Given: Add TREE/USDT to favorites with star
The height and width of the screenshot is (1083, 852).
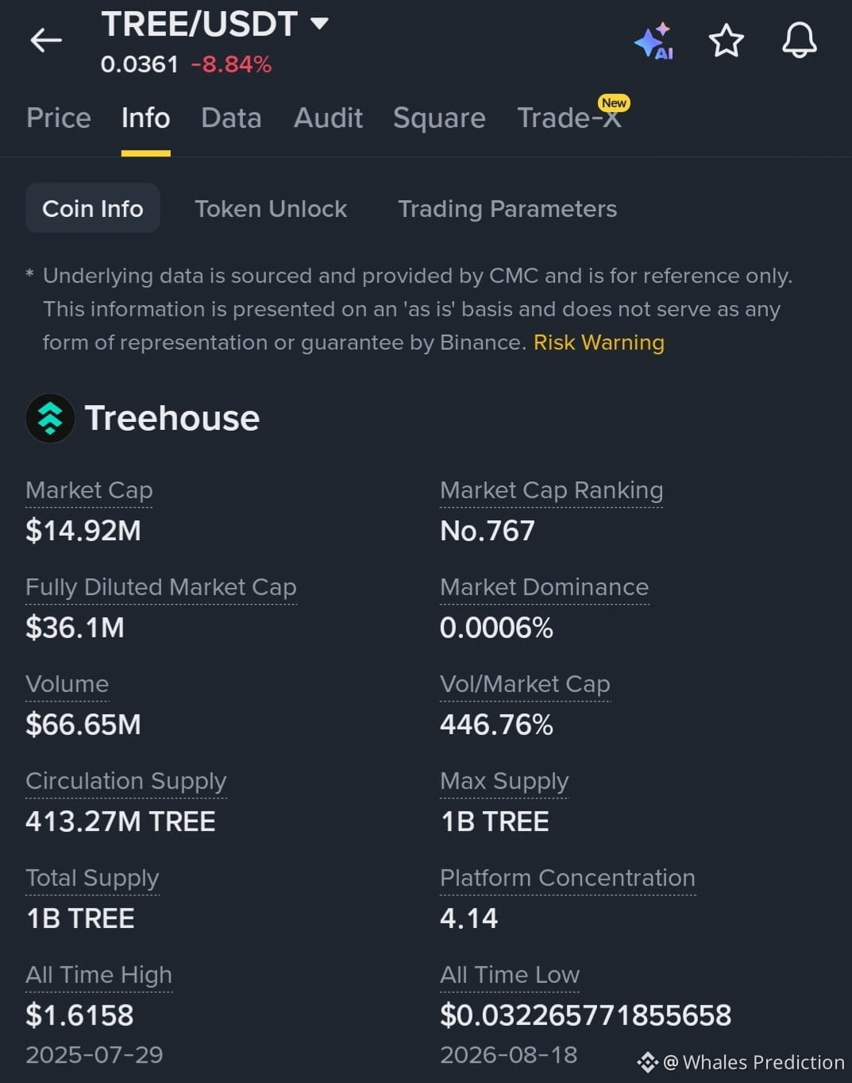Looking at the screenshot, I should coord(726,41).
